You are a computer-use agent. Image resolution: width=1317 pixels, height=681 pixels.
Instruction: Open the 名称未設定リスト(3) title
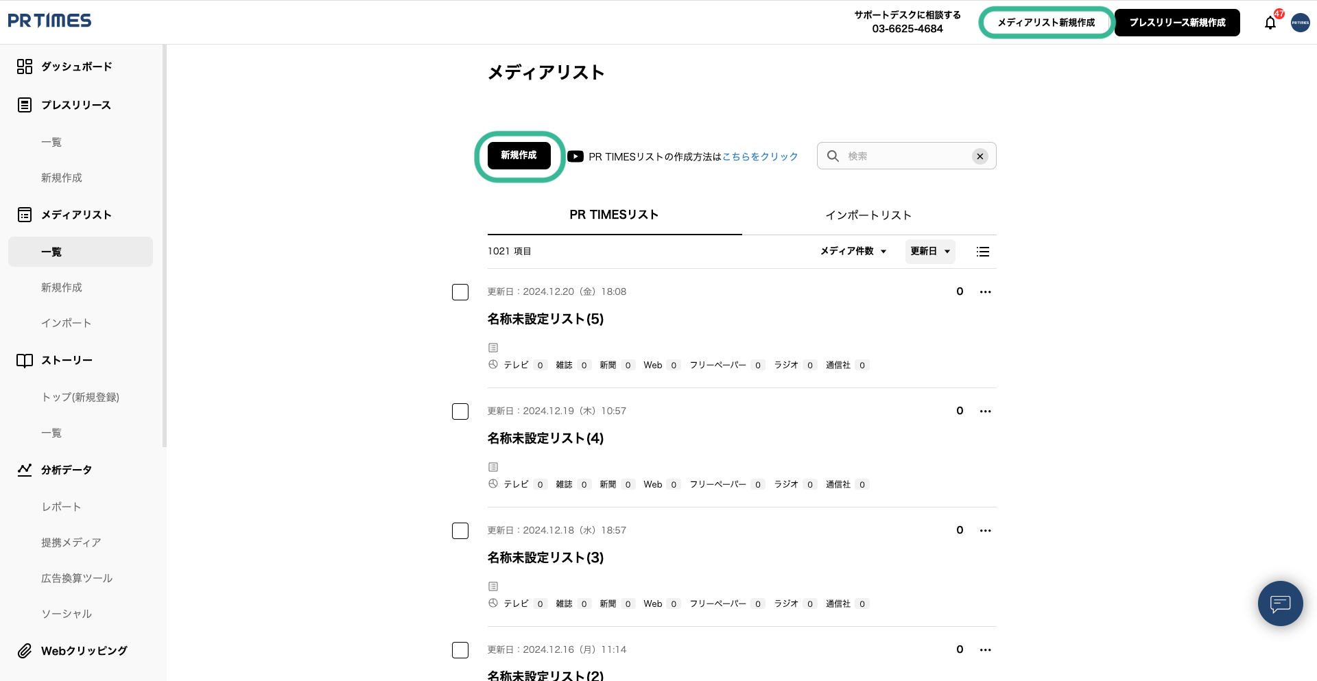pos(546,558)
